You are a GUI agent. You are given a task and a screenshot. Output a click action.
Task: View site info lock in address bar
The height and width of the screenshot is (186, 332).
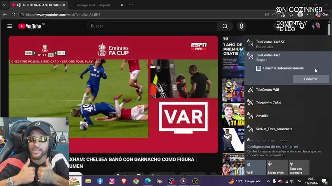coord(22,14)
